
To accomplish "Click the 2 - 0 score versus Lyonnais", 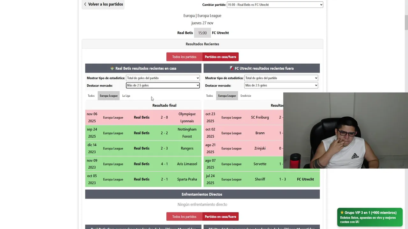I will tap(164, 117).
